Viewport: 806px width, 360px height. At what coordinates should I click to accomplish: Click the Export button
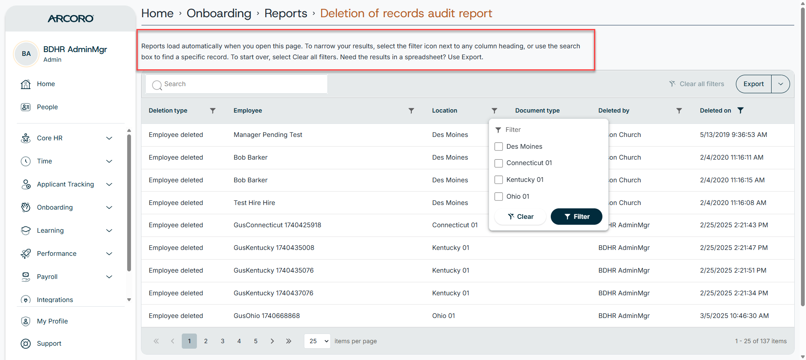(x=754, y=84)
